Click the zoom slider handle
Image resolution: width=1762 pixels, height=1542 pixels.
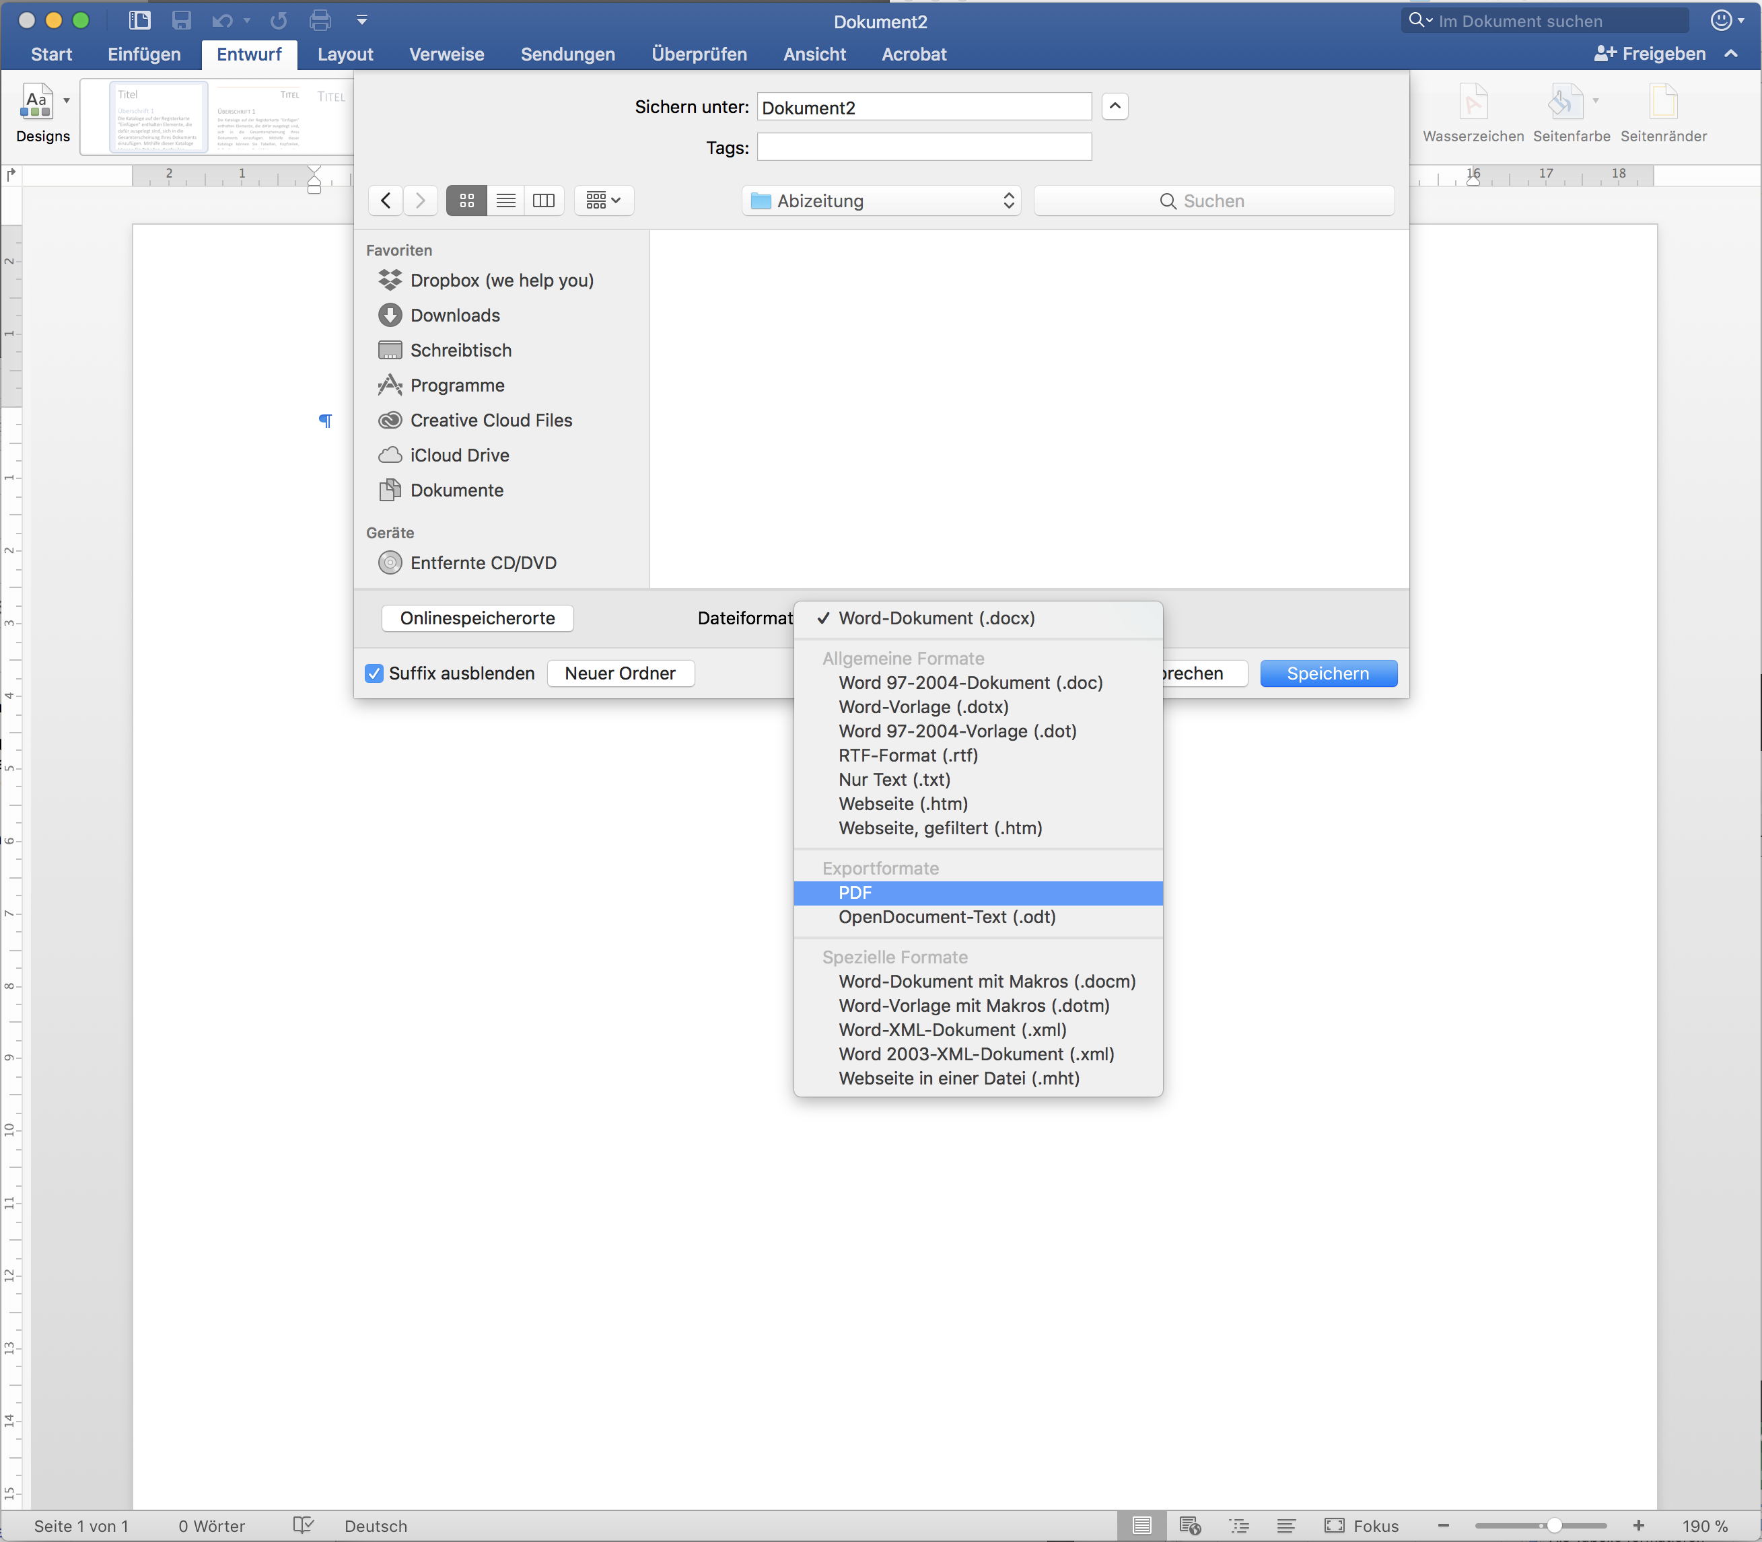click(x=1553, y=1526)
